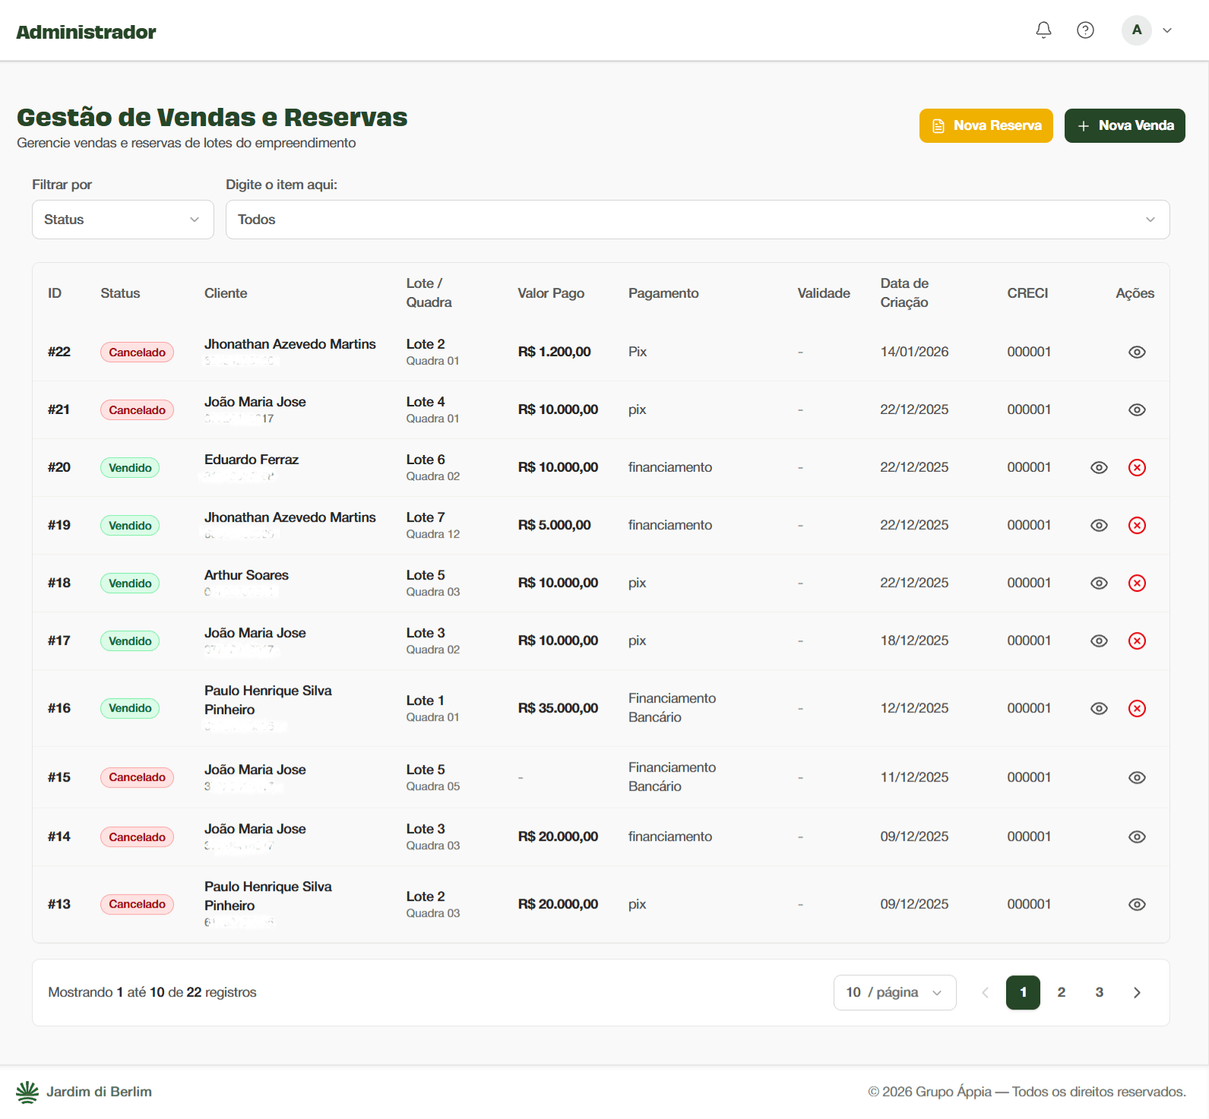
Task: Click client name Arthur Soares
Action: click(246, 575)
